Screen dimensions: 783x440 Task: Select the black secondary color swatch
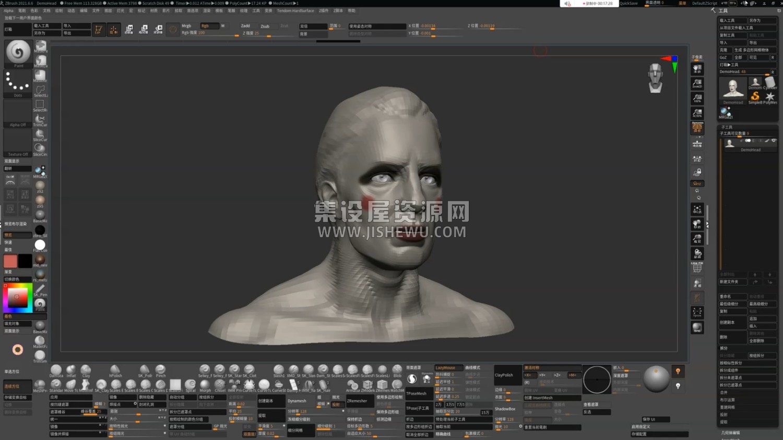[x=25, y=261]
